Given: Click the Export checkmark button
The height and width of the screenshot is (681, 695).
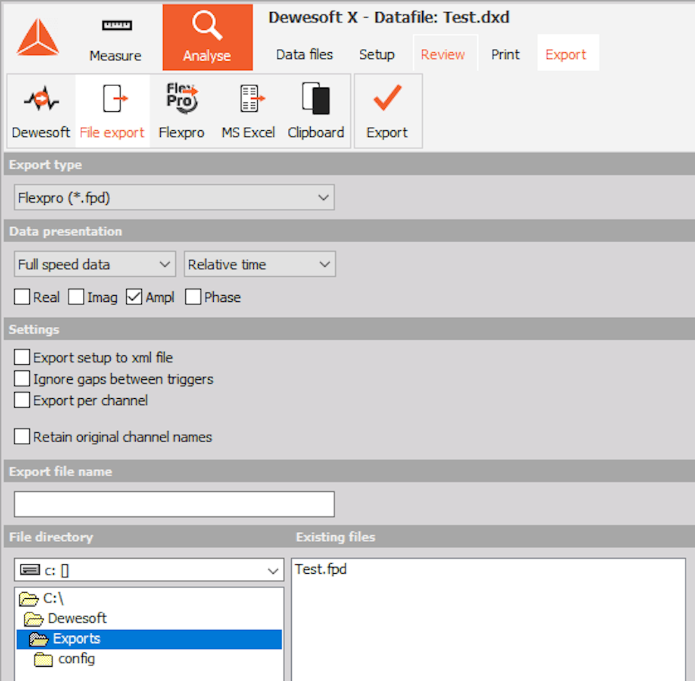Looking at the screenshot, I should point(388,111).
